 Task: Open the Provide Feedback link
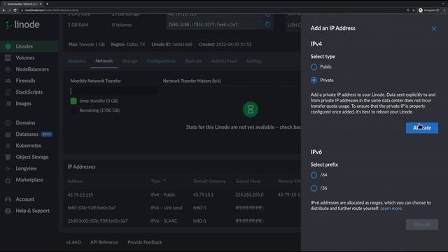point(145,242)
